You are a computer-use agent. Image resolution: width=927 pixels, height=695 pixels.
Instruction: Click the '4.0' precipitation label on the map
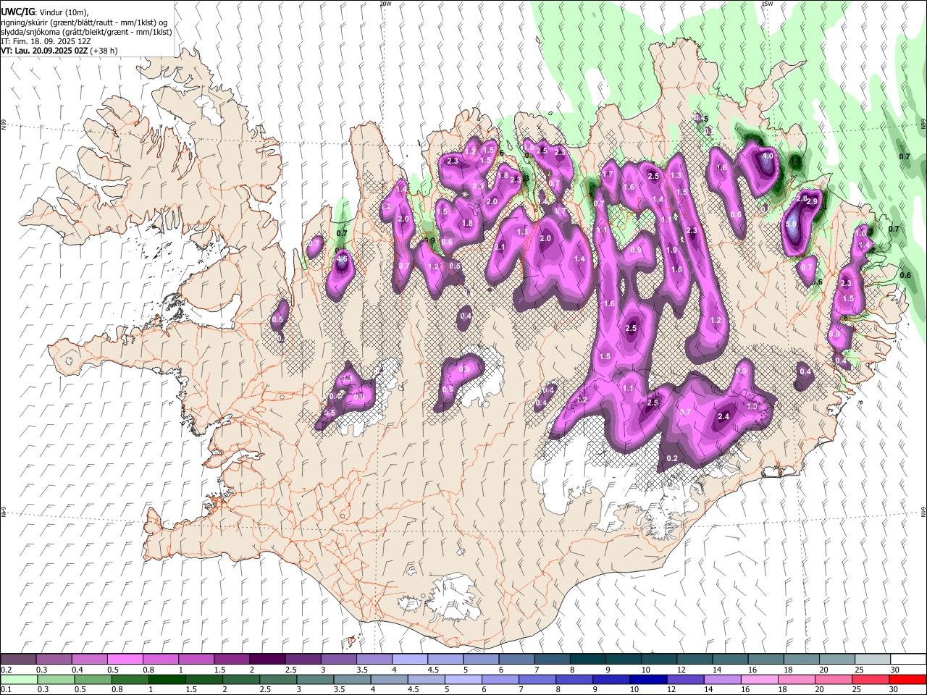click(x=768, y=156)
